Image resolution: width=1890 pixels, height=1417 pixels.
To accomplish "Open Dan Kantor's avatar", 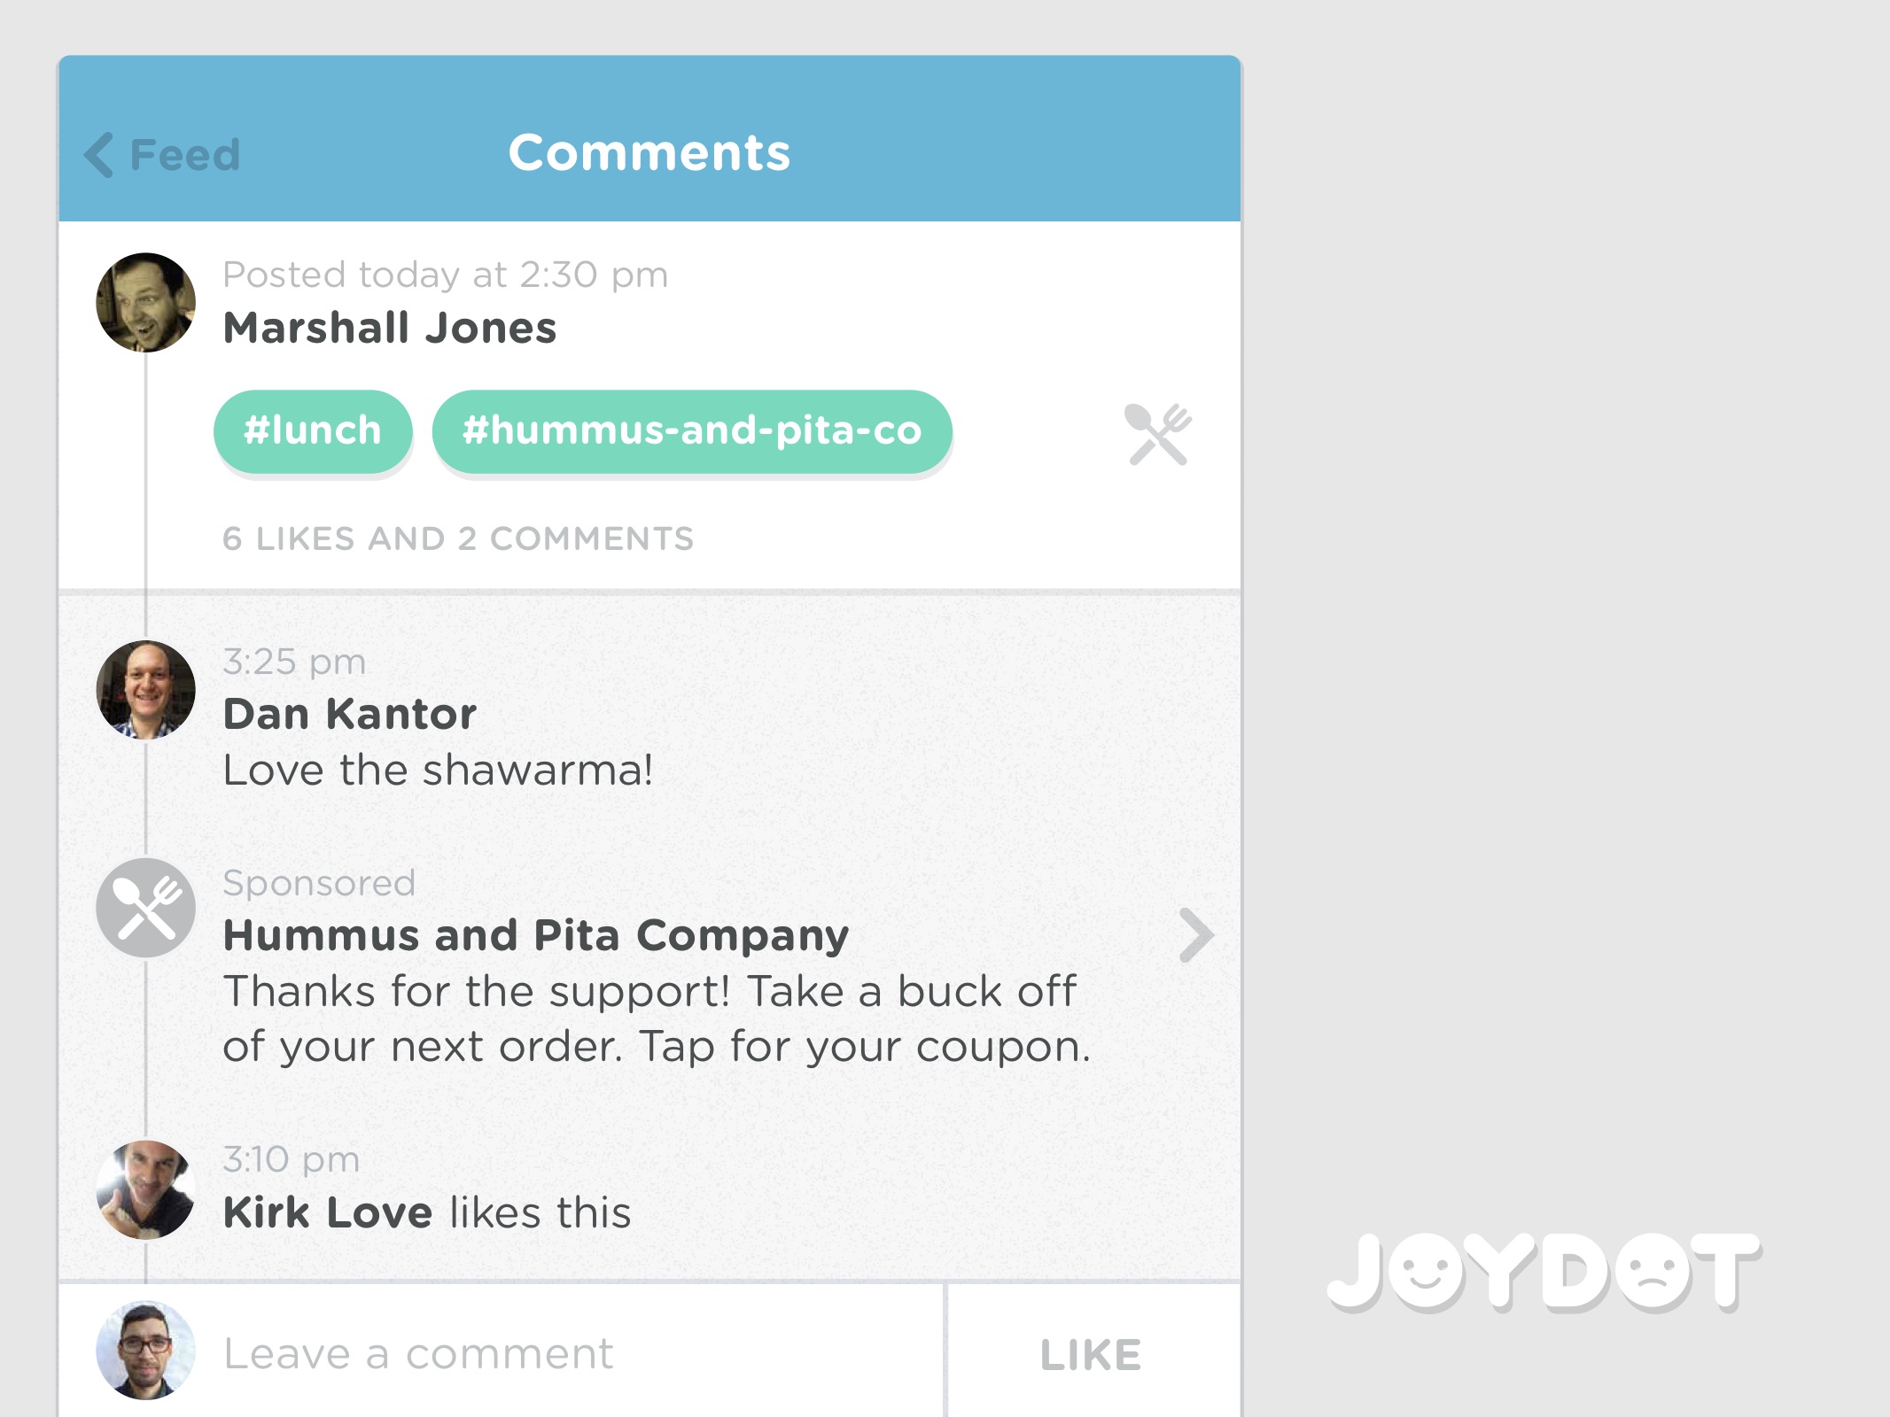I will pos(145,690).
